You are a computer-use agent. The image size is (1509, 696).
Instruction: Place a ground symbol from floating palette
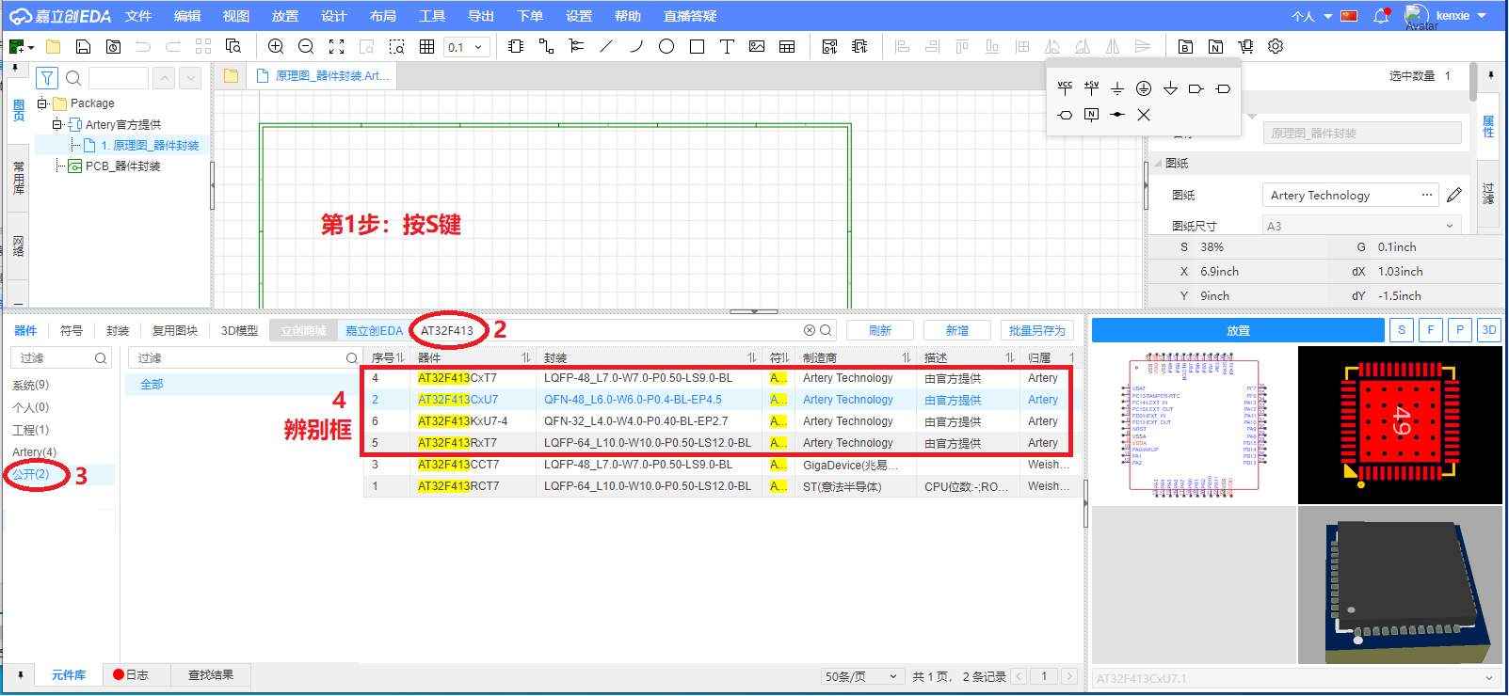click(1117, 88)
